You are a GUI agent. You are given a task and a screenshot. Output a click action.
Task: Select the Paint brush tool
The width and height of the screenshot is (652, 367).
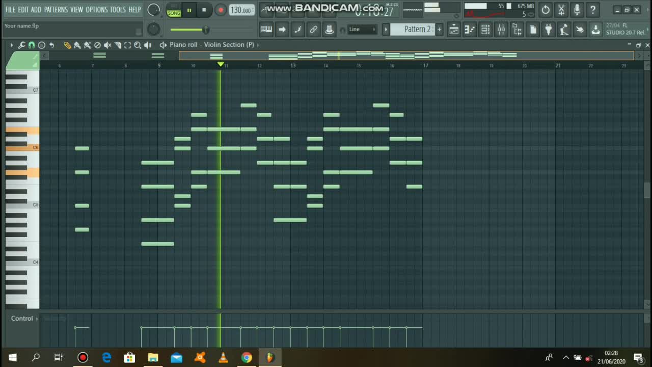pyautogui.click(x=77, y=45)
